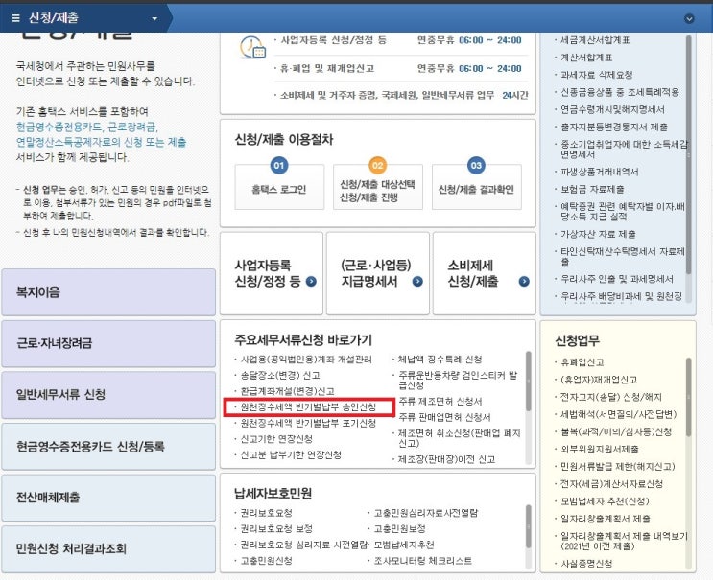Image resolution: width=713 pixels, height=580 pixels.
Task: Open 주류 판매업면허 신청서 link
Action: [x=444, y=417]
